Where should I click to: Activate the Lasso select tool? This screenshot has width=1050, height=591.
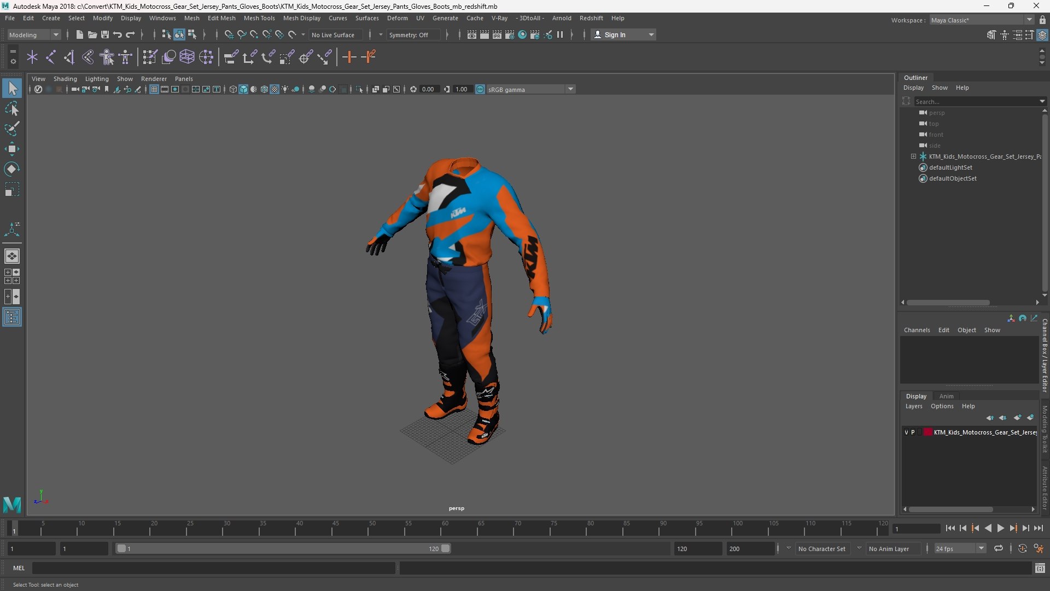(12, 109)
